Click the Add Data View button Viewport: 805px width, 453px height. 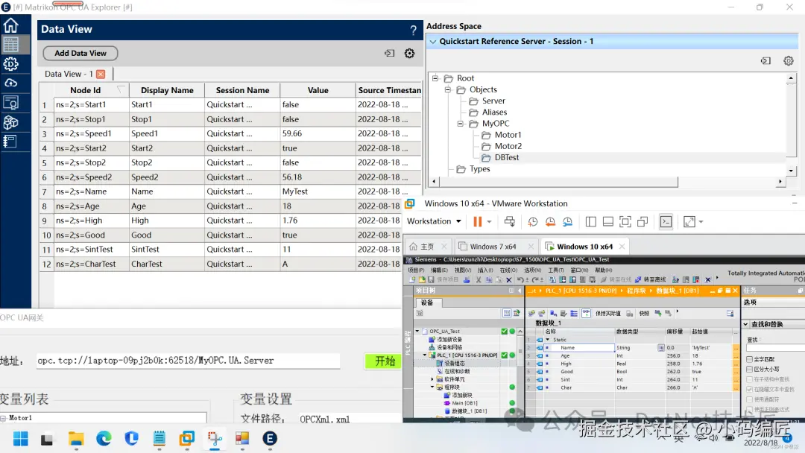(x=80, y=53)
